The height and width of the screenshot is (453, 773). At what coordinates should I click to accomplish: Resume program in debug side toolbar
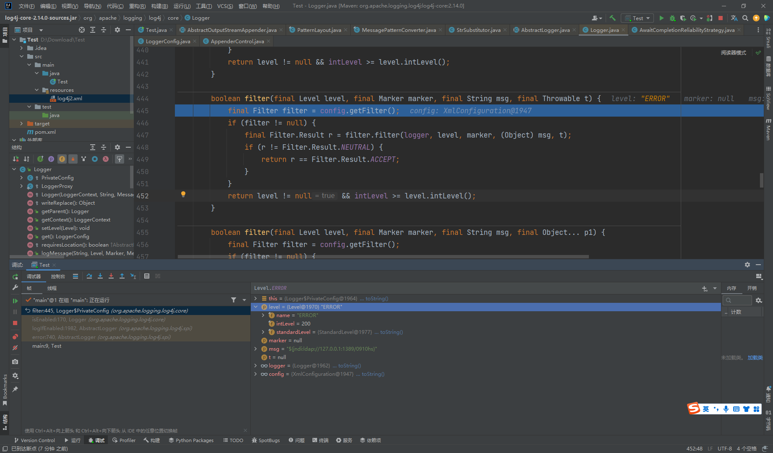[x=15, y=301]
